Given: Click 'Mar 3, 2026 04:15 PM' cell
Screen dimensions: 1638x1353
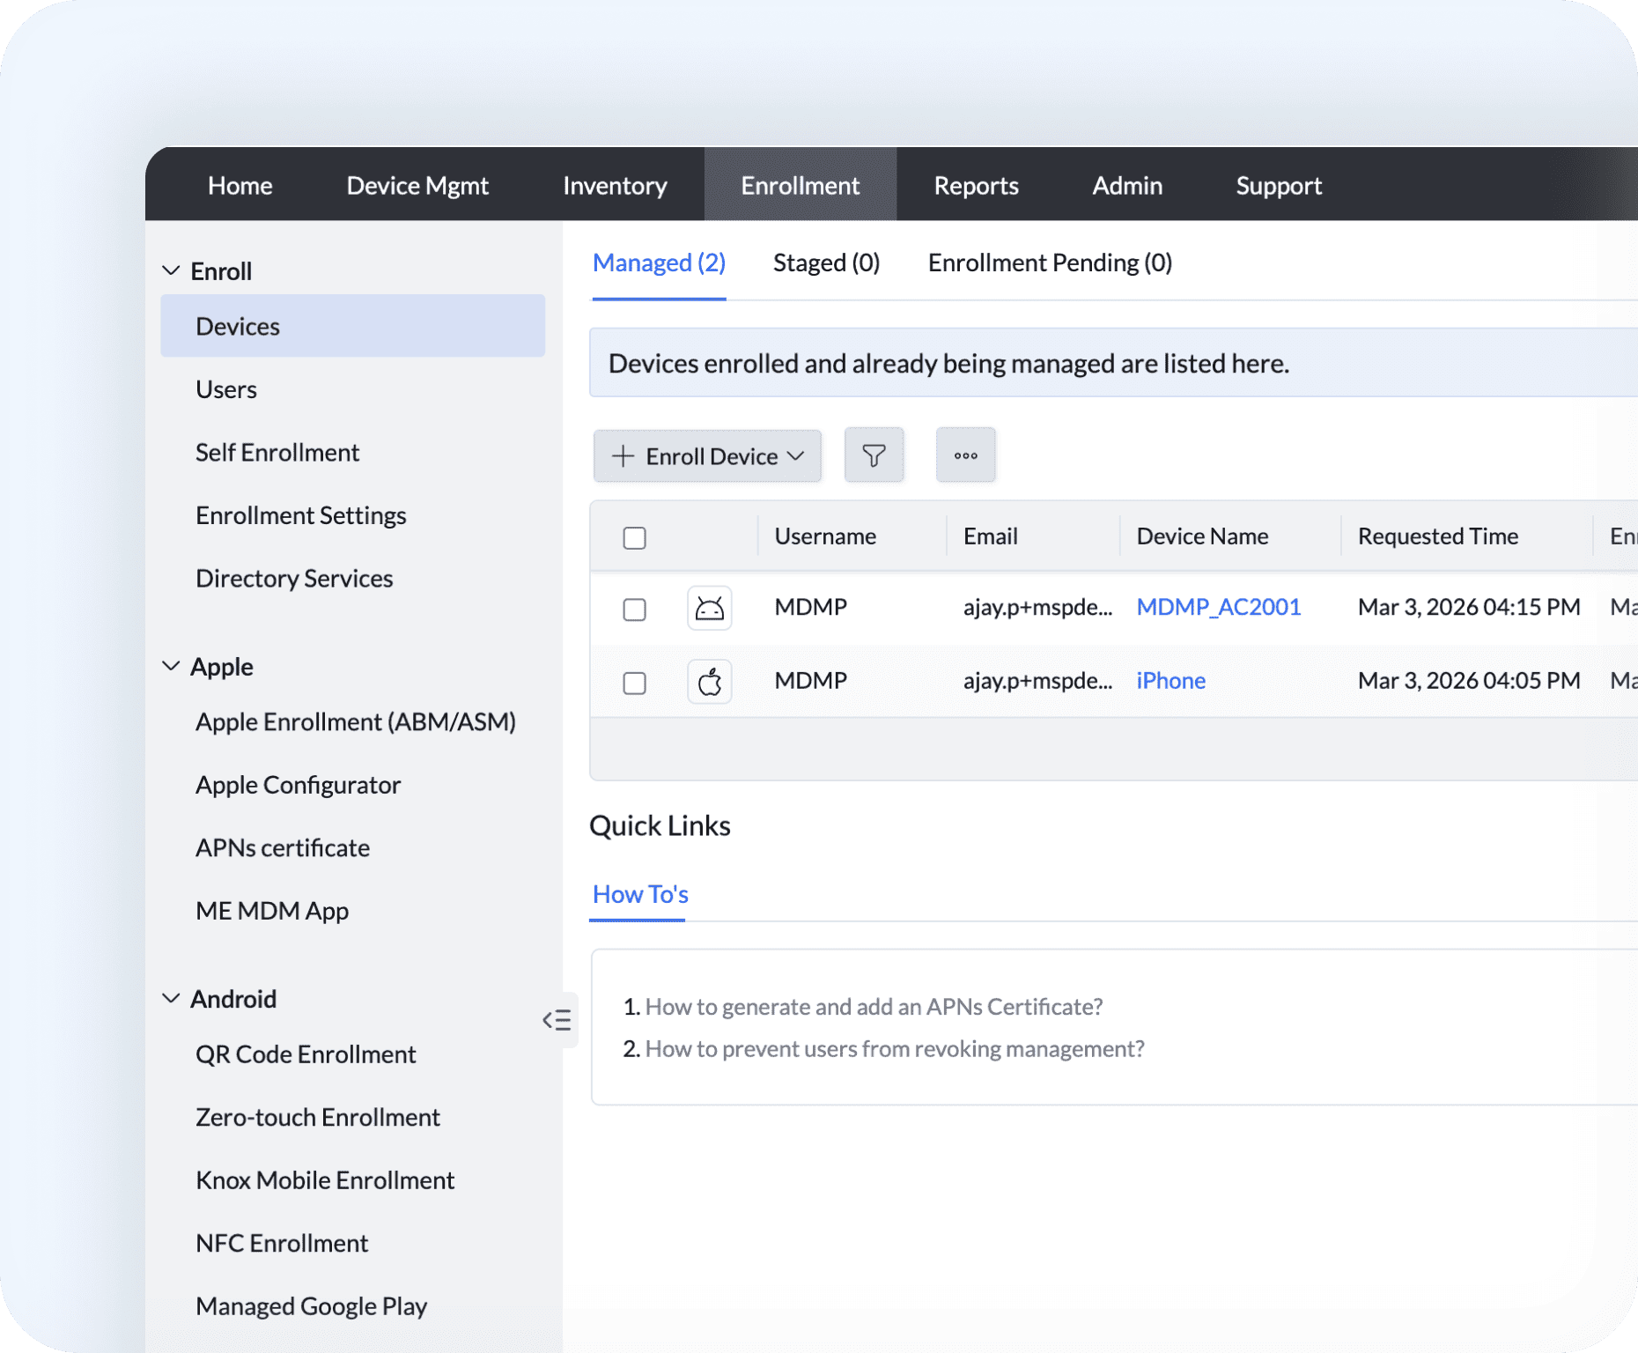Looking at the screenshot, I should tap(1469, 607).
